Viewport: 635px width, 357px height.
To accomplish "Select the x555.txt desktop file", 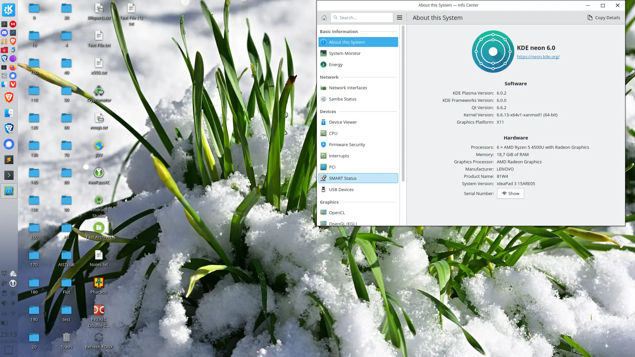I will coord(99,66).
